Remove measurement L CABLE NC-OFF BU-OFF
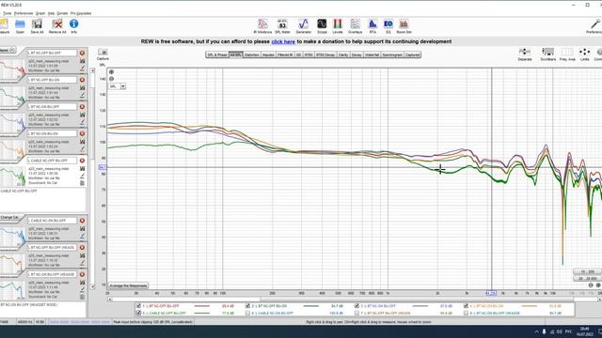The height and width of the screenshot is (338, 602). pyautogui.click(x=82, y=161)
